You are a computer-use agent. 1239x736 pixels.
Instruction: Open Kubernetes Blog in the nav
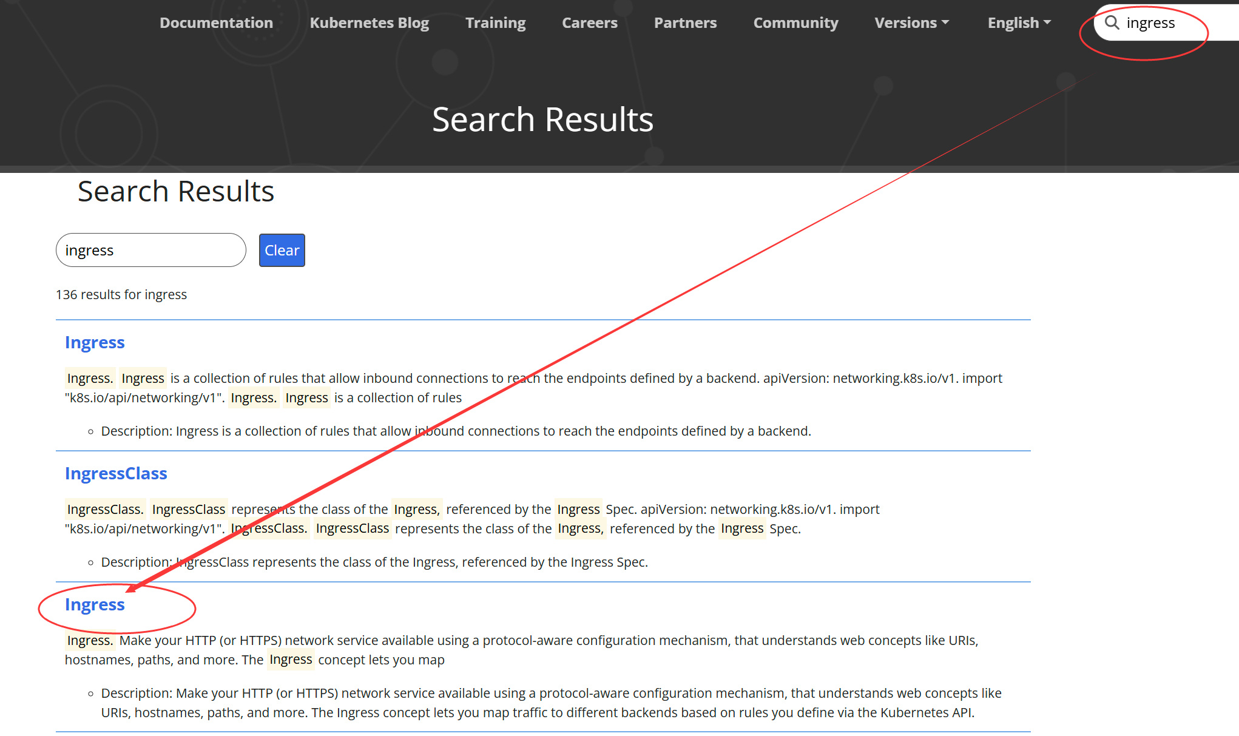tap(369, 22)
